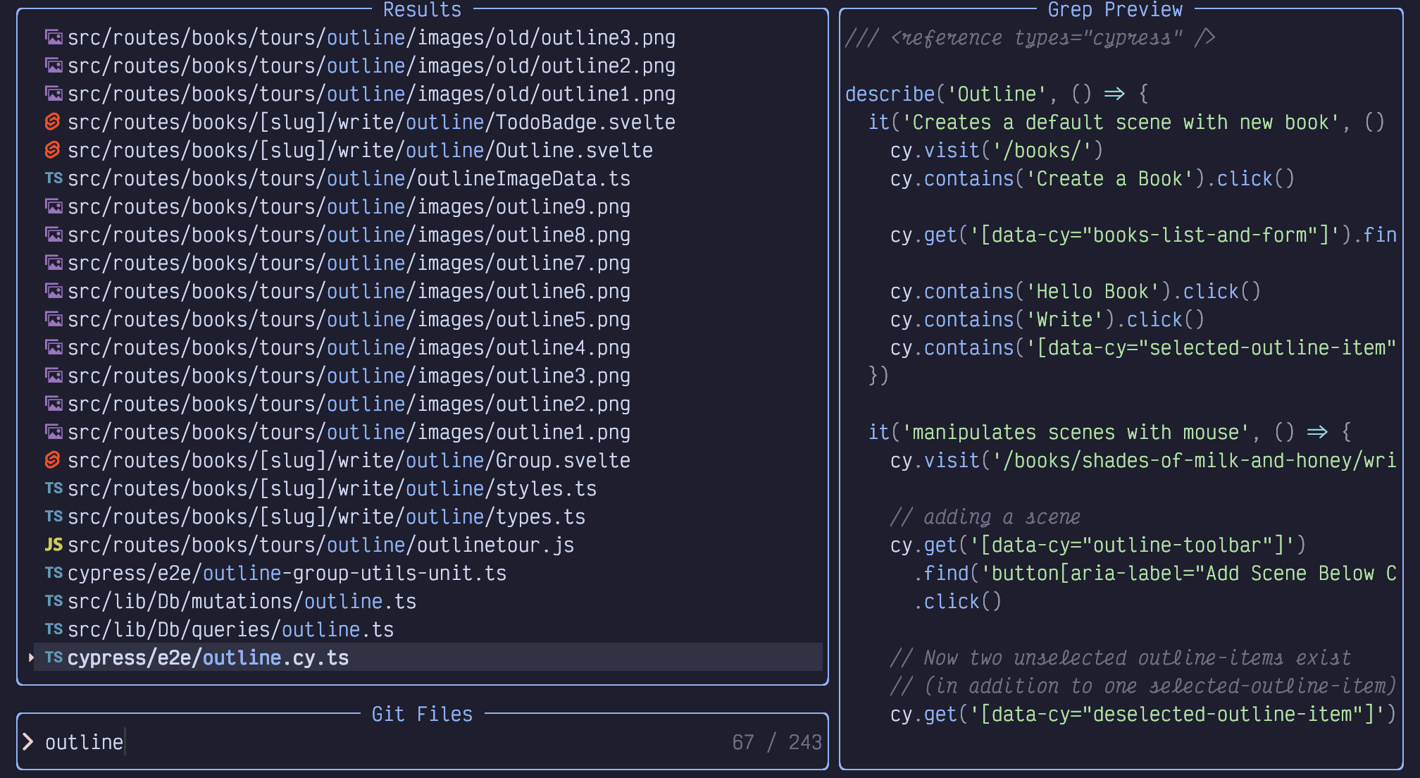1420x778 pixels.
Task: Select tours/outline/images/outline4.png result
Action: pos(349,347)
